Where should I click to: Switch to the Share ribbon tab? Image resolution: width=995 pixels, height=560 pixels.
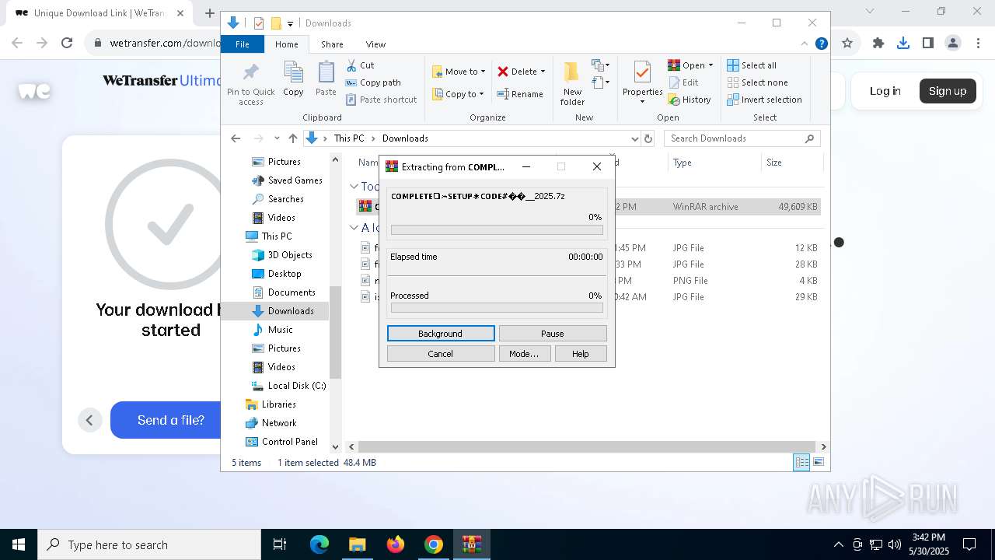[332, 44]
